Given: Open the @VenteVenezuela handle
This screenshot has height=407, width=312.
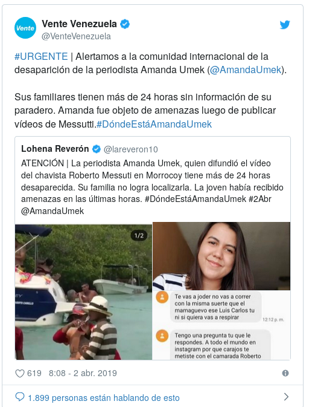Looking at the screenshot, I should tap(76, 36).
